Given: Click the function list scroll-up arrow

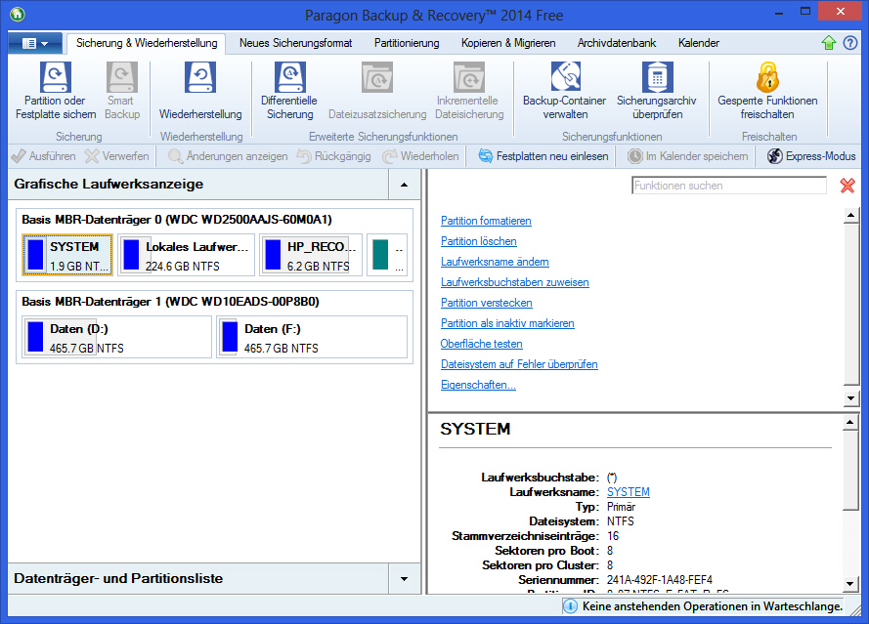Looking at the screenshot, I should click(x=850, y=215).
